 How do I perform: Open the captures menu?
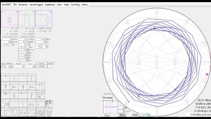pos(50,5)
